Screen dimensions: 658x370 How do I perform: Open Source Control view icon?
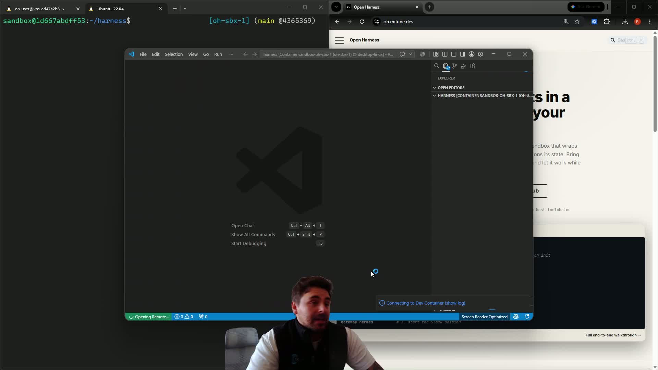(x=454, y=66)
